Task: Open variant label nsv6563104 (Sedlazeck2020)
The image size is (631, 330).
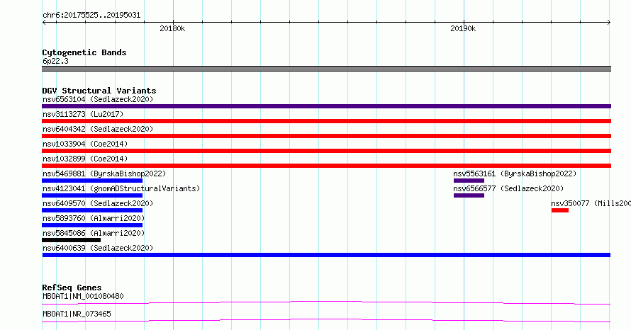Action: [x=98, y=99]
